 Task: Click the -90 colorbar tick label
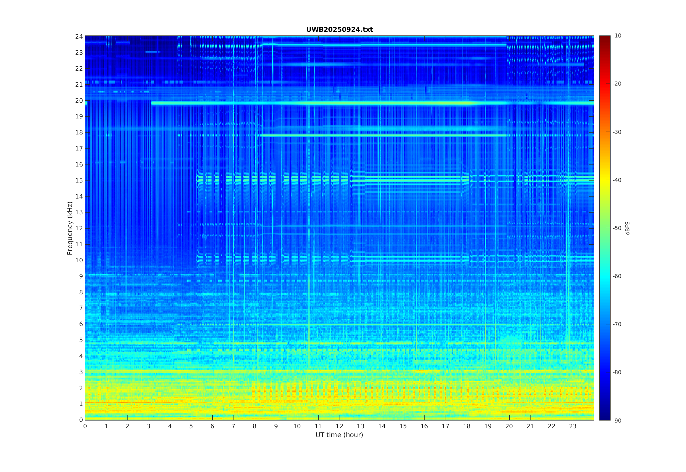pyautogui.click(x=617, y=421)
